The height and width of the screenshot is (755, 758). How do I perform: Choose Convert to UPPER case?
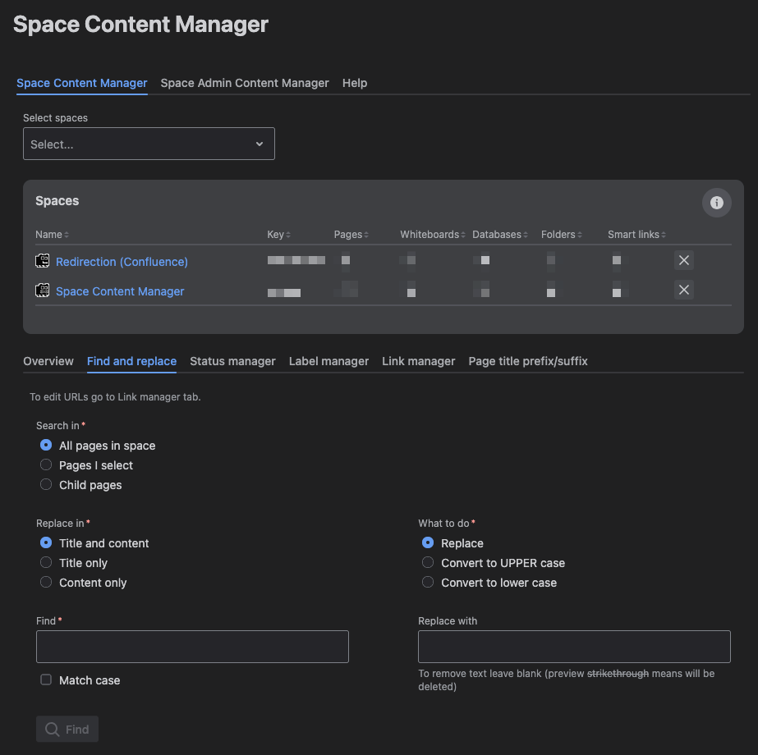coord(428,563)
